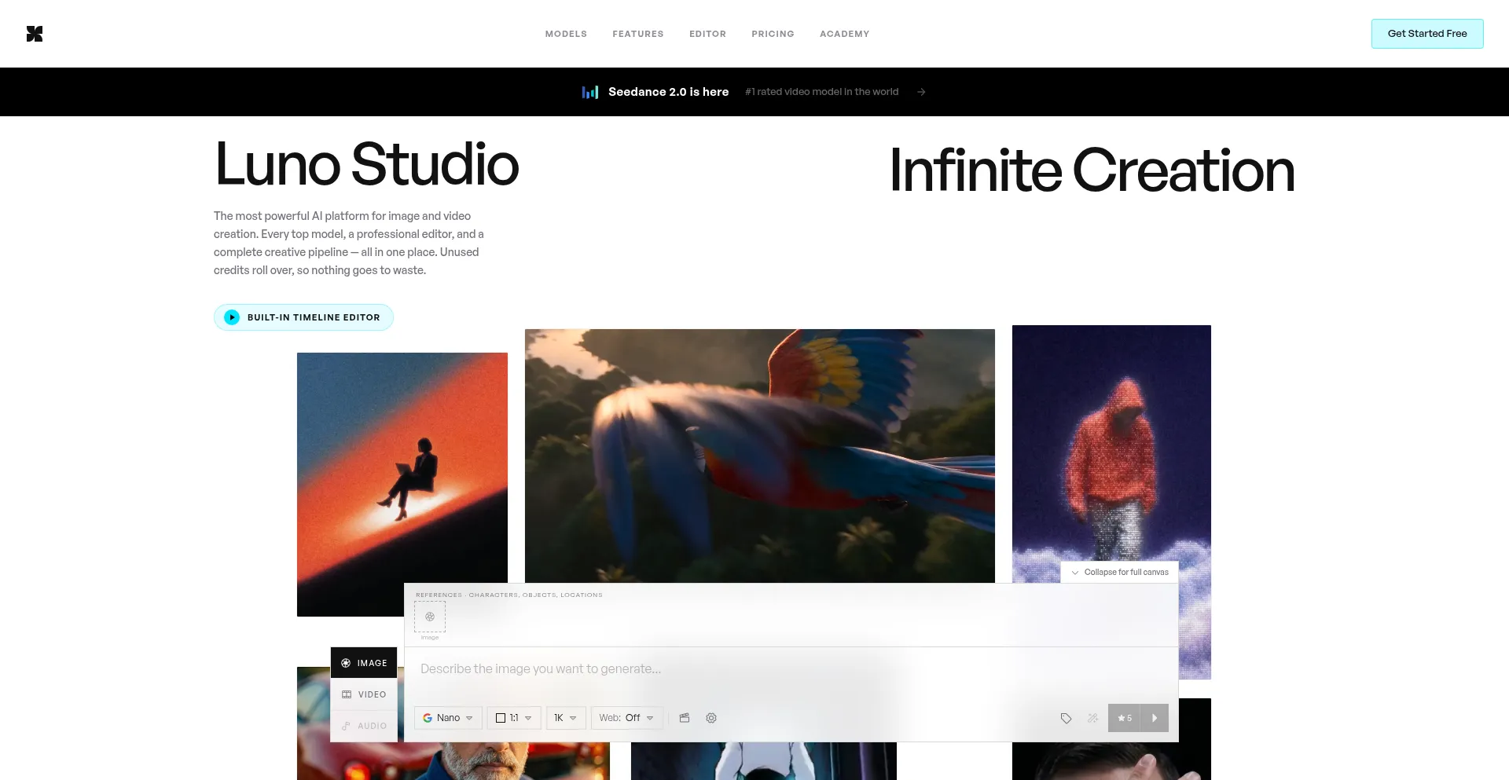Viewport: 1509px width, 780px height.
Task: Click 'References · Characters, Objects, Locations' label
Action: pos(509,595)
